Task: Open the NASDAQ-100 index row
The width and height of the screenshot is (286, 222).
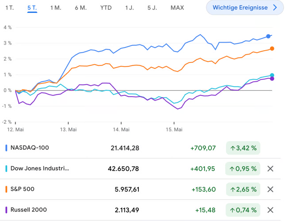Action: (x=30, y=148)
